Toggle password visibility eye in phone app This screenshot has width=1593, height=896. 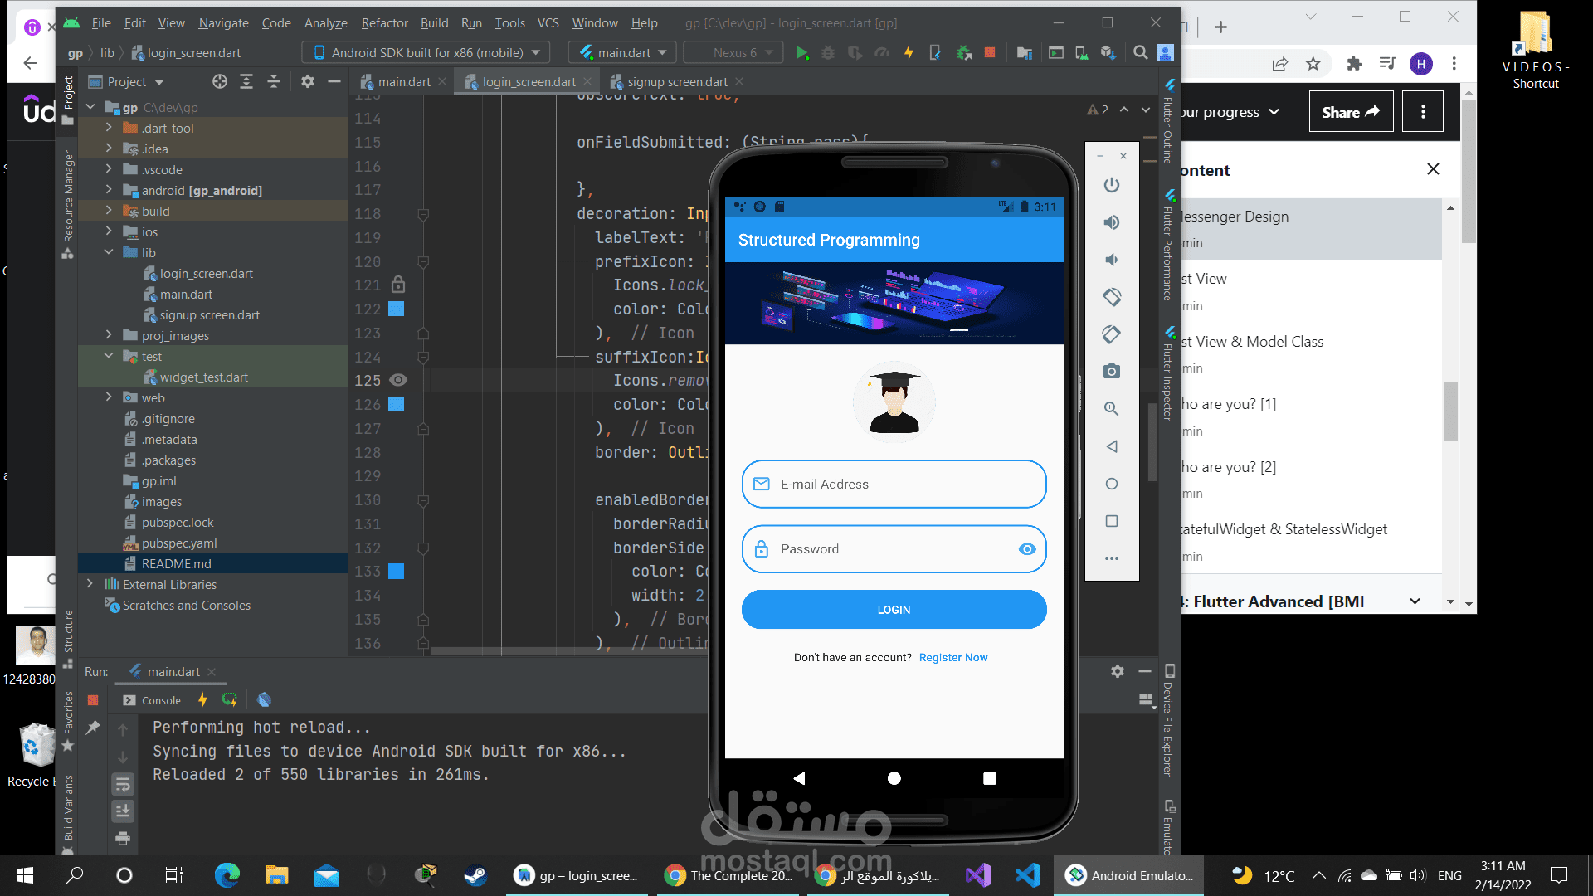1027,549
